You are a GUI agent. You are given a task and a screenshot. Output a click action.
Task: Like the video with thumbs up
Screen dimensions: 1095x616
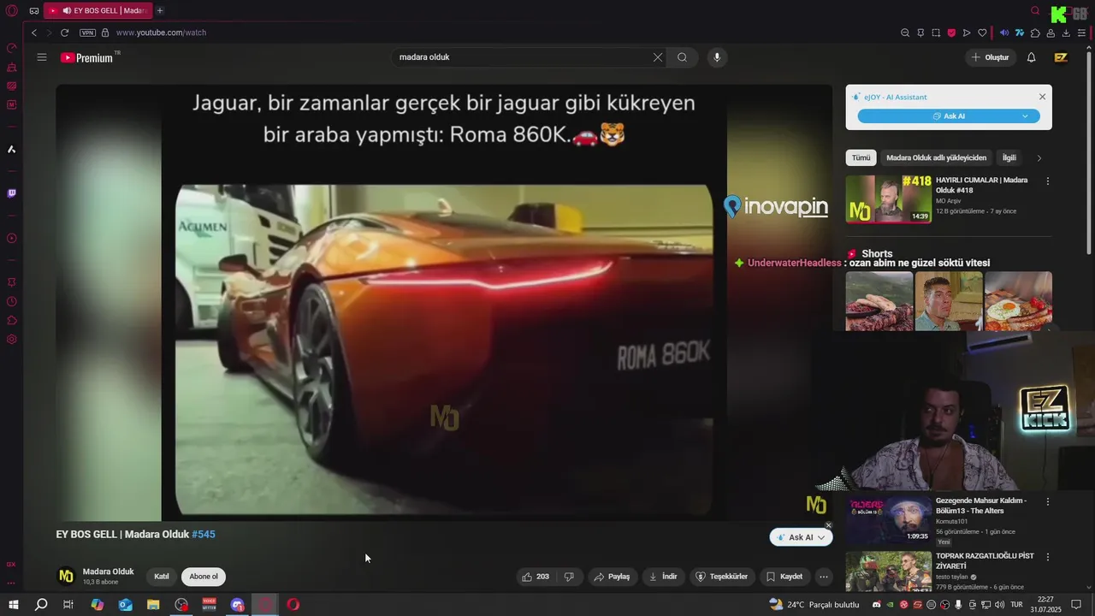pos(536,577)
